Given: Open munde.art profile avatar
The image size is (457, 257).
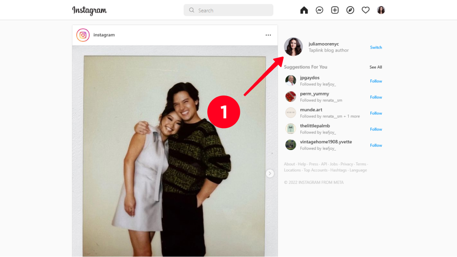Looking at the screenshot, I should (x=291, y=112).
